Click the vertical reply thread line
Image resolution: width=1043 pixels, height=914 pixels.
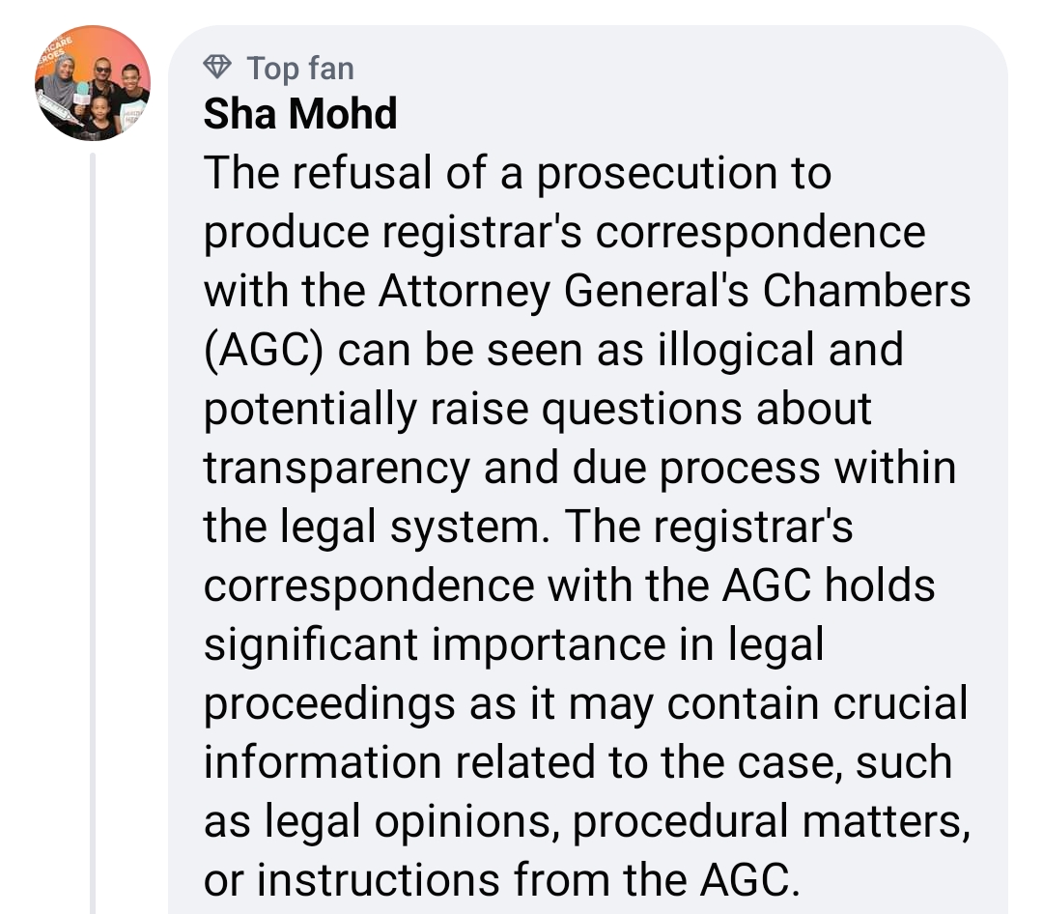point(93,532)
